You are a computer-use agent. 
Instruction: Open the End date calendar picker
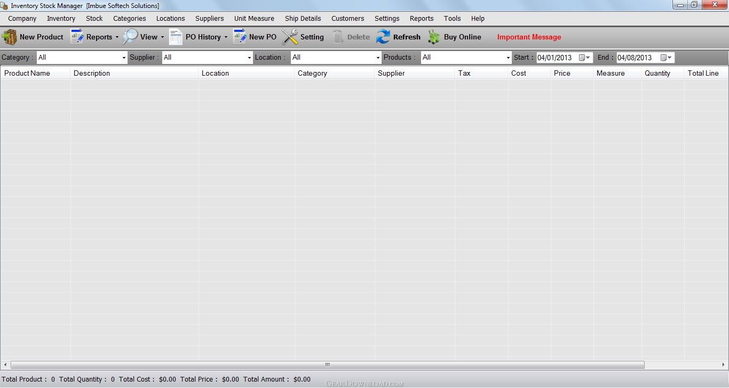pyautogui.click(x=666, y=58)
